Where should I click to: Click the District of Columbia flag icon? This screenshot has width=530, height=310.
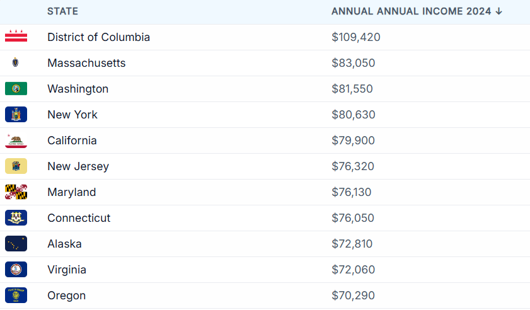click(x=16, y=37)
